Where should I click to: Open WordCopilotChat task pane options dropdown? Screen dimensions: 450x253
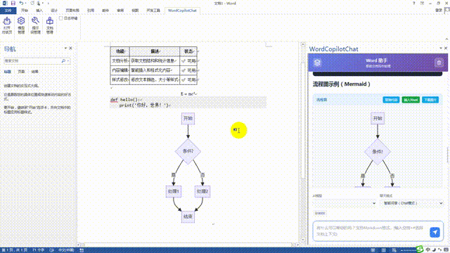(x=441, y=48)
